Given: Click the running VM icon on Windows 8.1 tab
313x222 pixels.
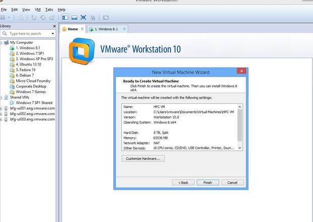Looking at the screenshot, I should [x=91, y=29].
